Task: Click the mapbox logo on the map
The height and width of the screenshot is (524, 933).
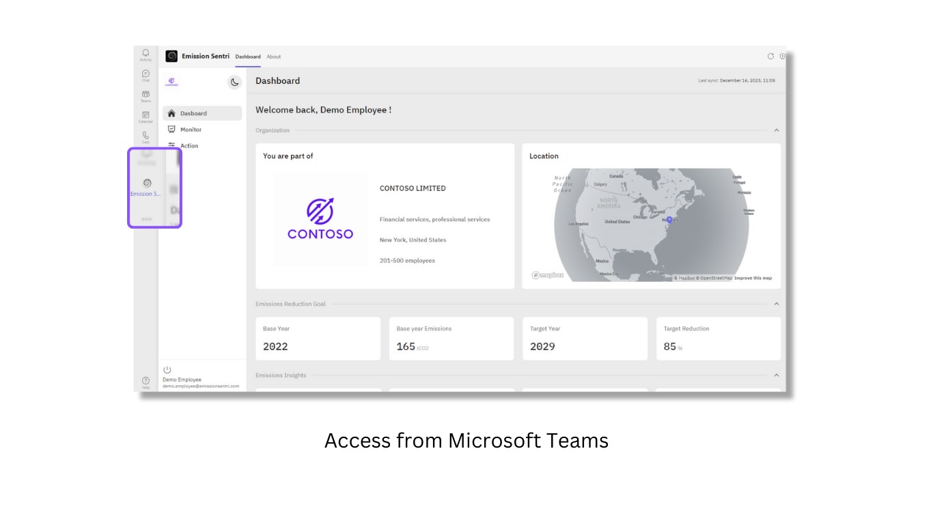Action: [548, 276]
